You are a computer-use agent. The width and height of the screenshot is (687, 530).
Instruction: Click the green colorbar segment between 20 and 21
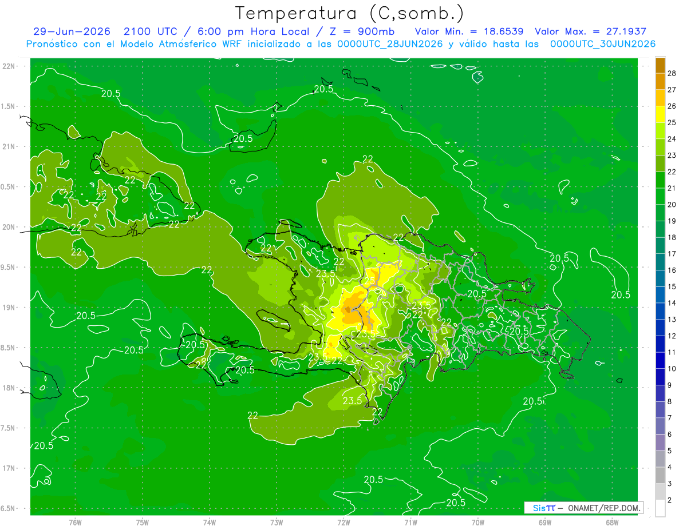(x=660, y=197)
